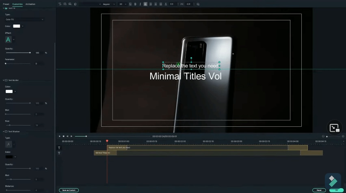Select the text Effect A preset icon
This screenshot has width=346, height=193.
pyautogui.click(x=8, y=39)
